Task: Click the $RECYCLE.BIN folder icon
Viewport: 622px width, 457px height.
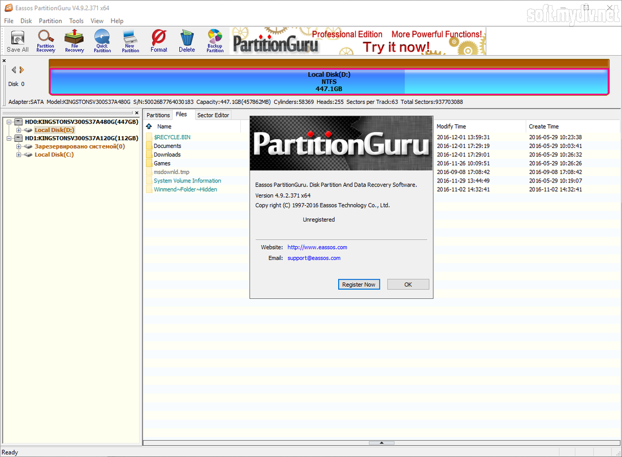Action: [149, 137]
